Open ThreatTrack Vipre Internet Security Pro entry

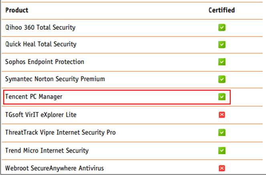click(x=60, y=132)
